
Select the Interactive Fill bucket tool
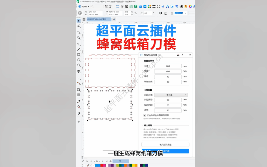[x=79, y=107]
